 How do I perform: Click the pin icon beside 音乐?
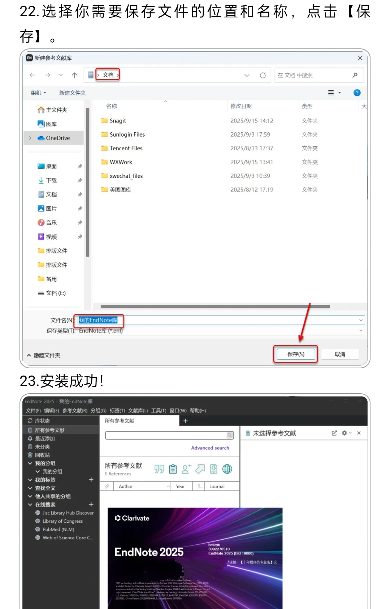coord(80,223)
